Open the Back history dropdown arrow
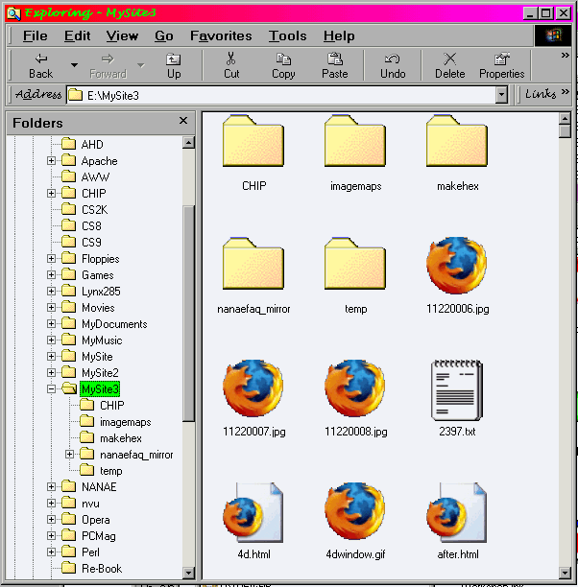The width and height of the screenshot is (578, 587). pos(74,65)
